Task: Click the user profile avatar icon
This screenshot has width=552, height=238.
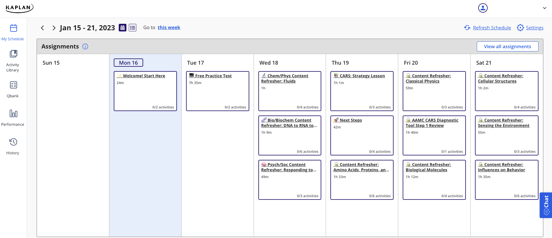Action: (483, 8)
